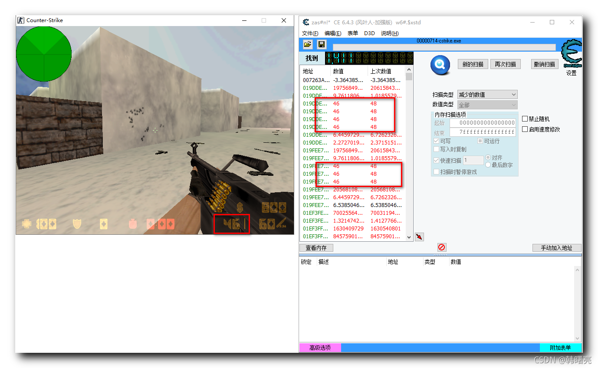This screenshot has height=368, width=598.
Task: Select the result row with value 2.2727019...
Action: coord(352,143)
